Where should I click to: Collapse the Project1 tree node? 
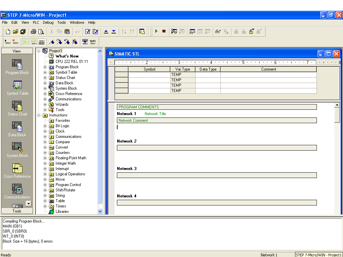[x=39, y=51]
